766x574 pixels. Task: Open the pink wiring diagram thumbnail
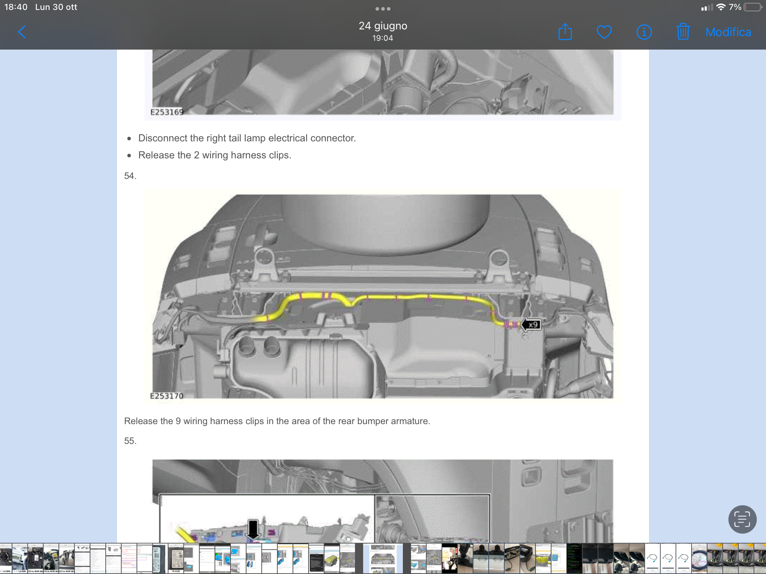129,558
